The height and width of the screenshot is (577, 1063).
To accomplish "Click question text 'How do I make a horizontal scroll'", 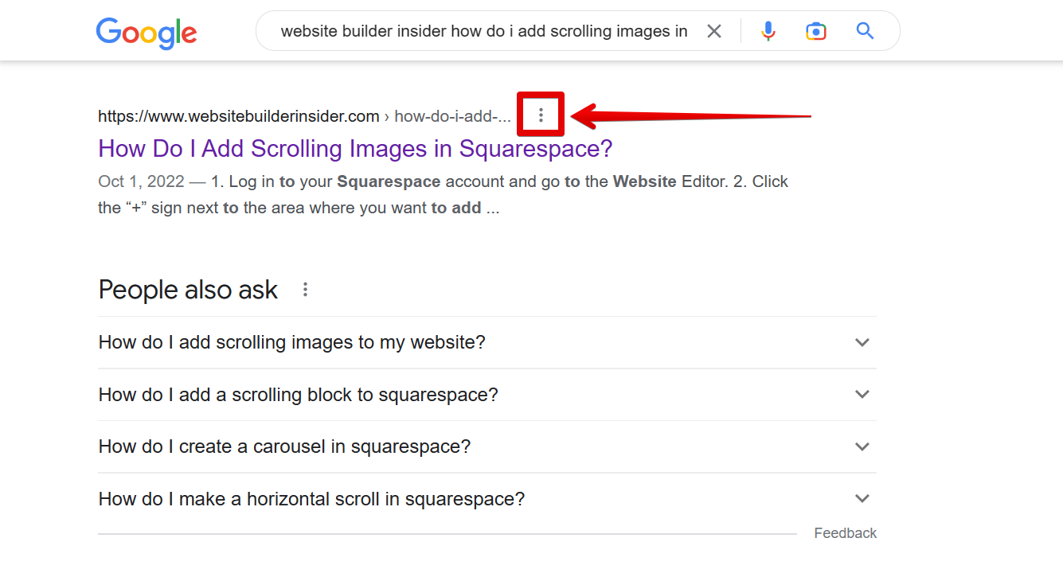I will click(311, 499).
